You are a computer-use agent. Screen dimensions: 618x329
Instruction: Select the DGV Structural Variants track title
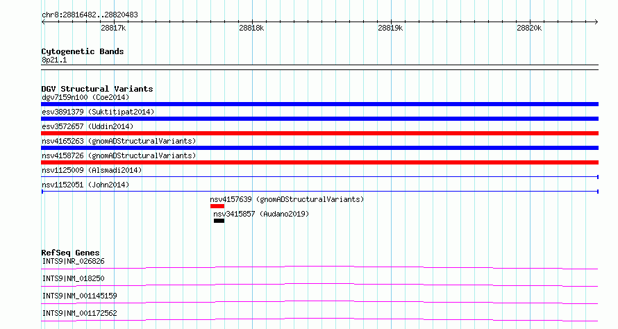tap(97, 89)
